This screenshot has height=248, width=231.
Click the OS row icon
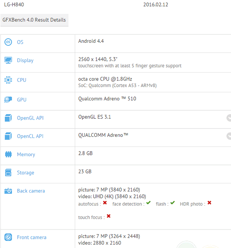pos(8,42)
